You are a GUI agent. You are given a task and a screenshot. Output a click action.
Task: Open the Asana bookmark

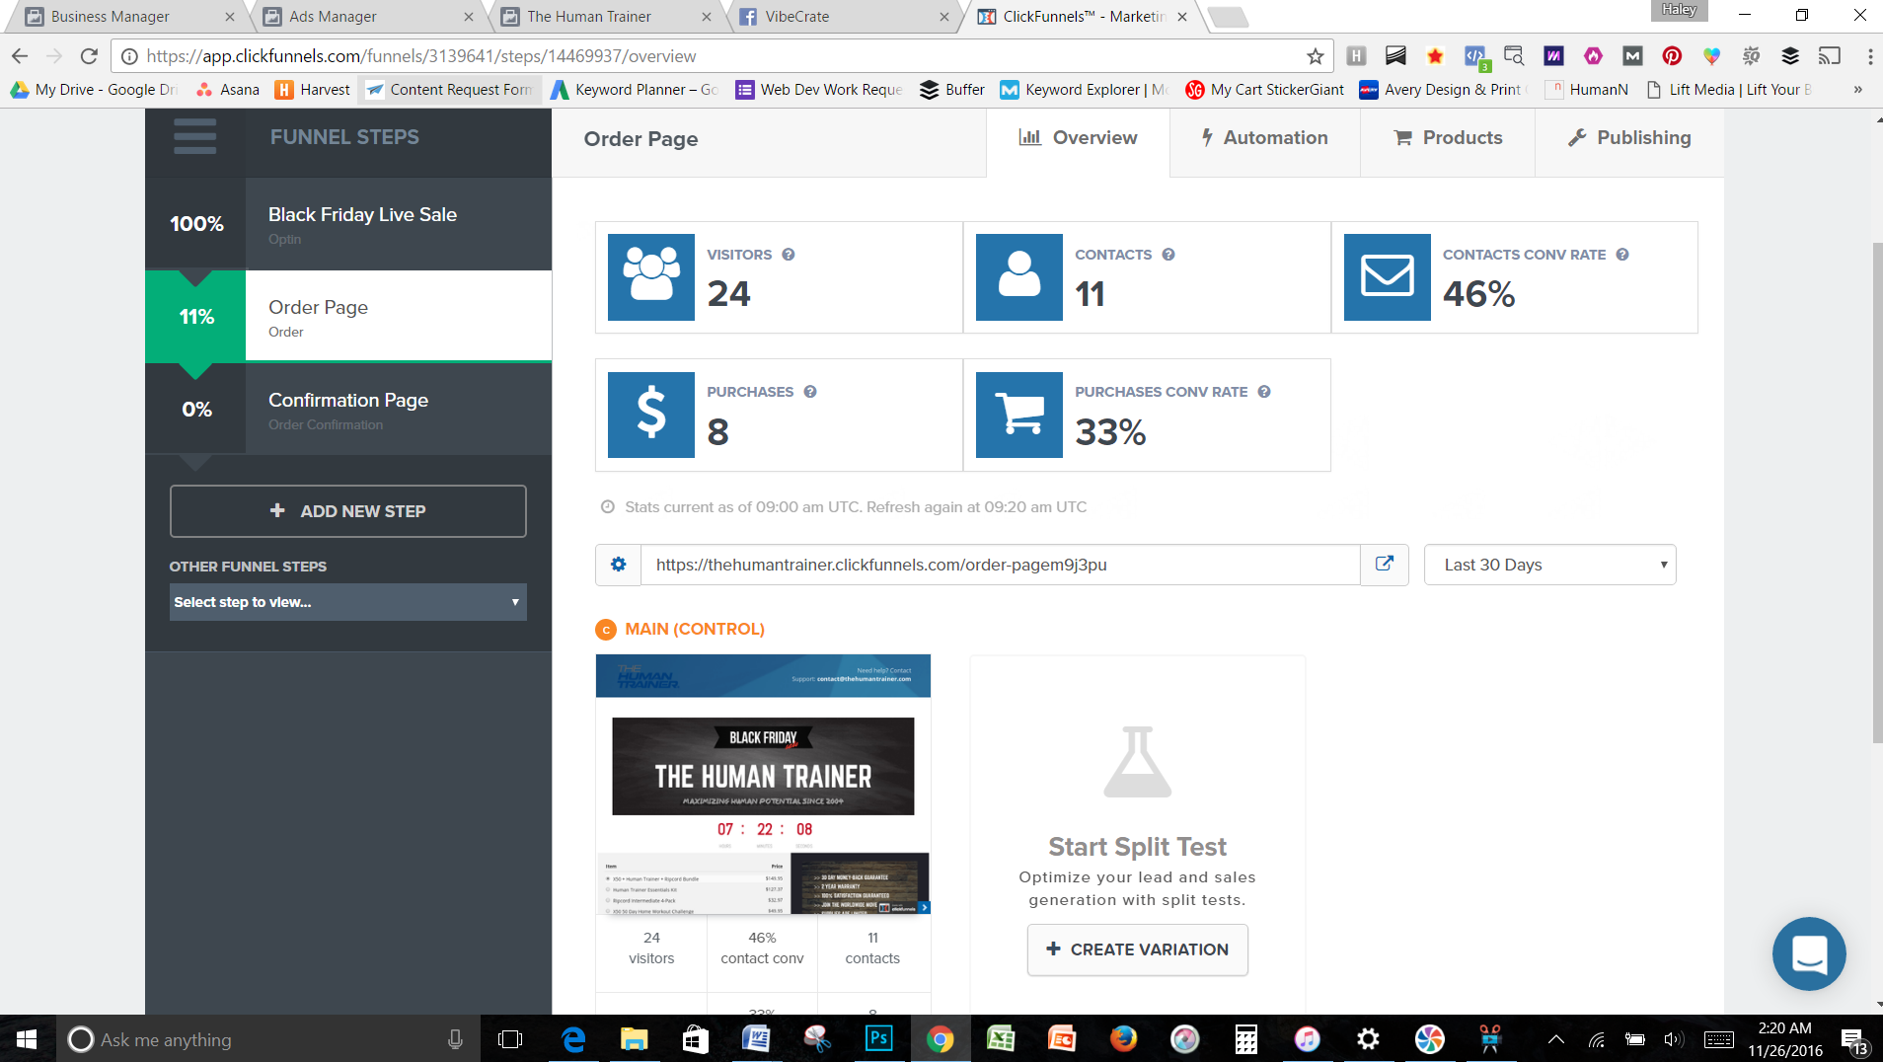pos(228,90)
